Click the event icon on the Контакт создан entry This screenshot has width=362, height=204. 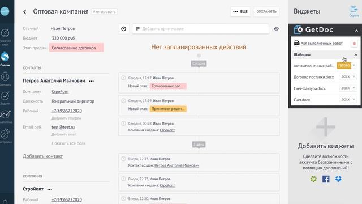(123, 159)
